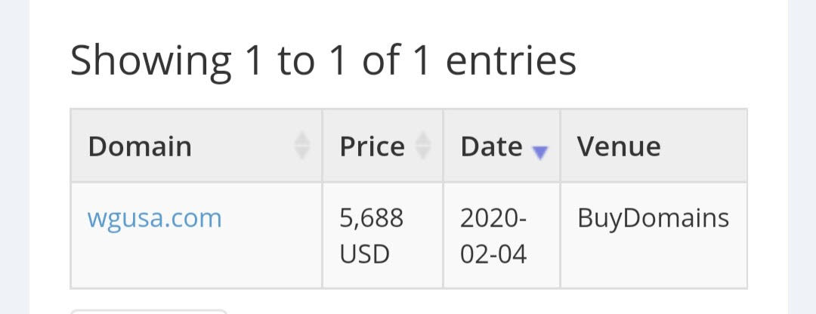Click empty area of Domain header cell

click(242, 146)
